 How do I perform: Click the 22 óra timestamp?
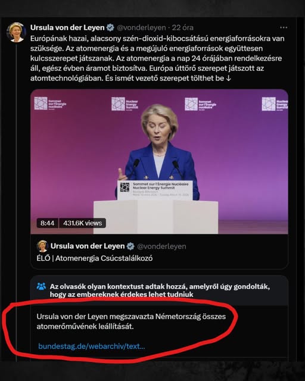[183, 28]
